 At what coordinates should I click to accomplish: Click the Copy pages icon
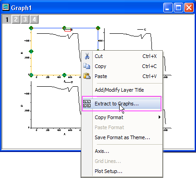click(x=87, y=66)
